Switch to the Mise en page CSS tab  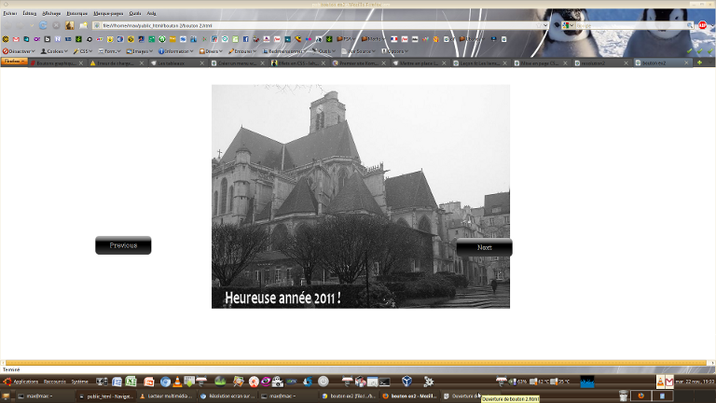pos(541,63)
